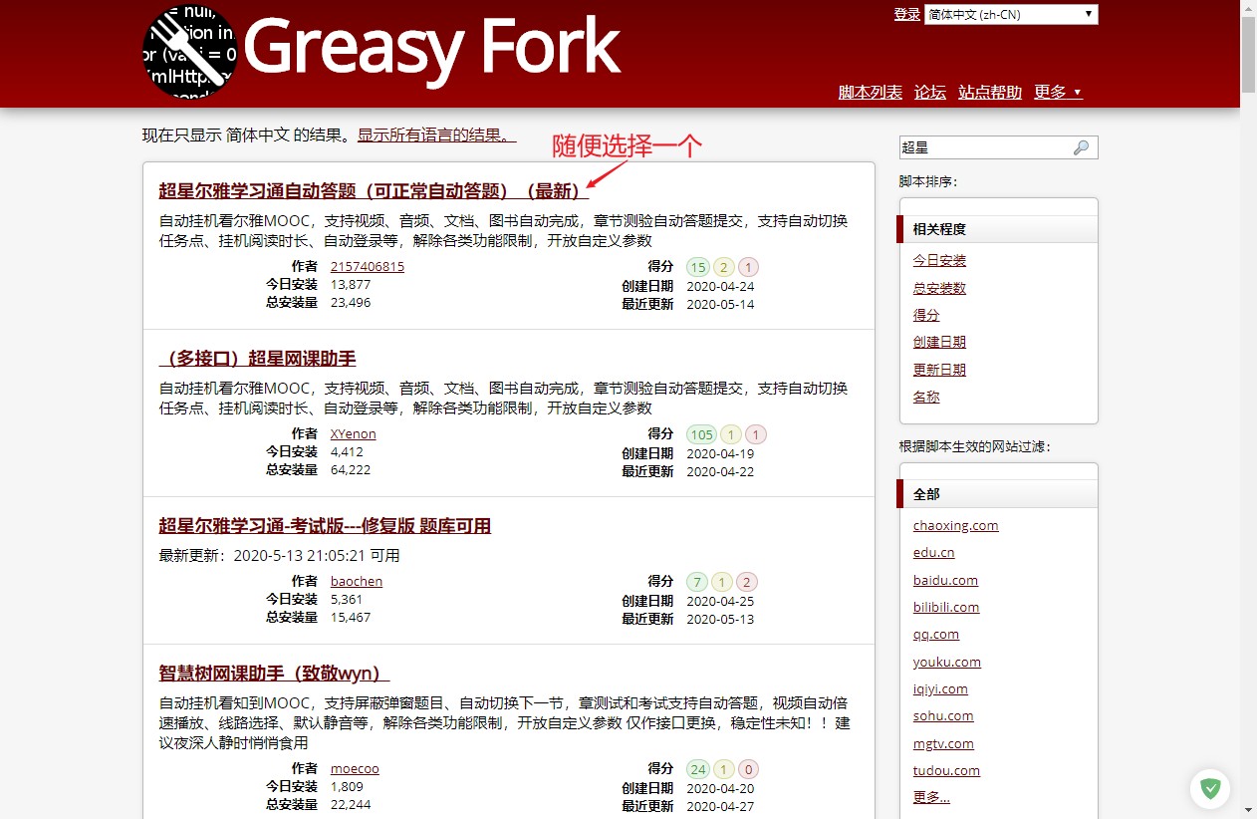Sort scripts by 创建日期

tap(939, 342)
